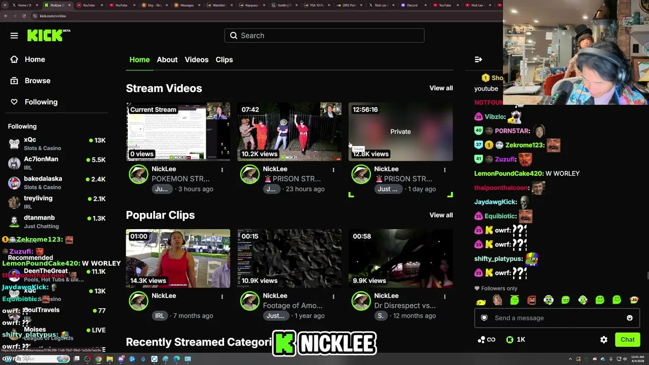This screenshot has width=649, height=365.
Task: Open the Private 12:56:16 video thumbnail
Action: (401, 132)
